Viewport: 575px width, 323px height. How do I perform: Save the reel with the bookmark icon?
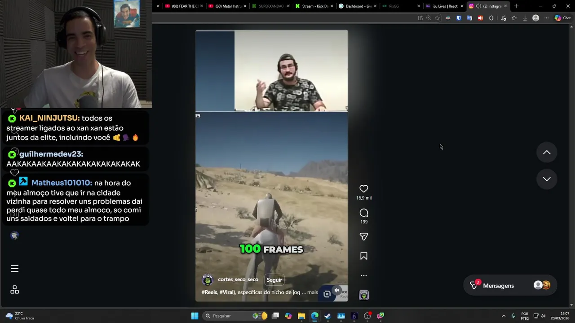pos(364,256)
